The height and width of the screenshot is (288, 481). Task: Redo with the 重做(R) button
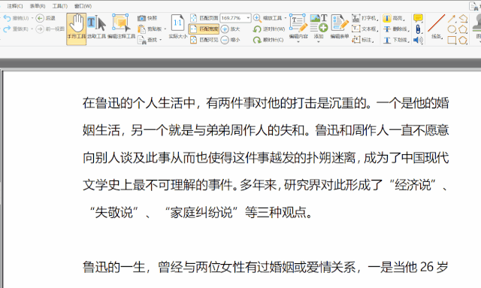[16, 29]
